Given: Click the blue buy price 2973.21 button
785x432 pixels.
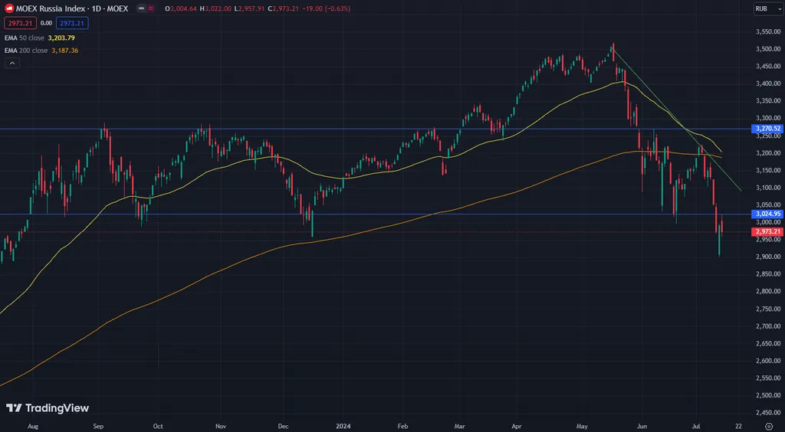Looking at the screenshot, I should point(71,23).
